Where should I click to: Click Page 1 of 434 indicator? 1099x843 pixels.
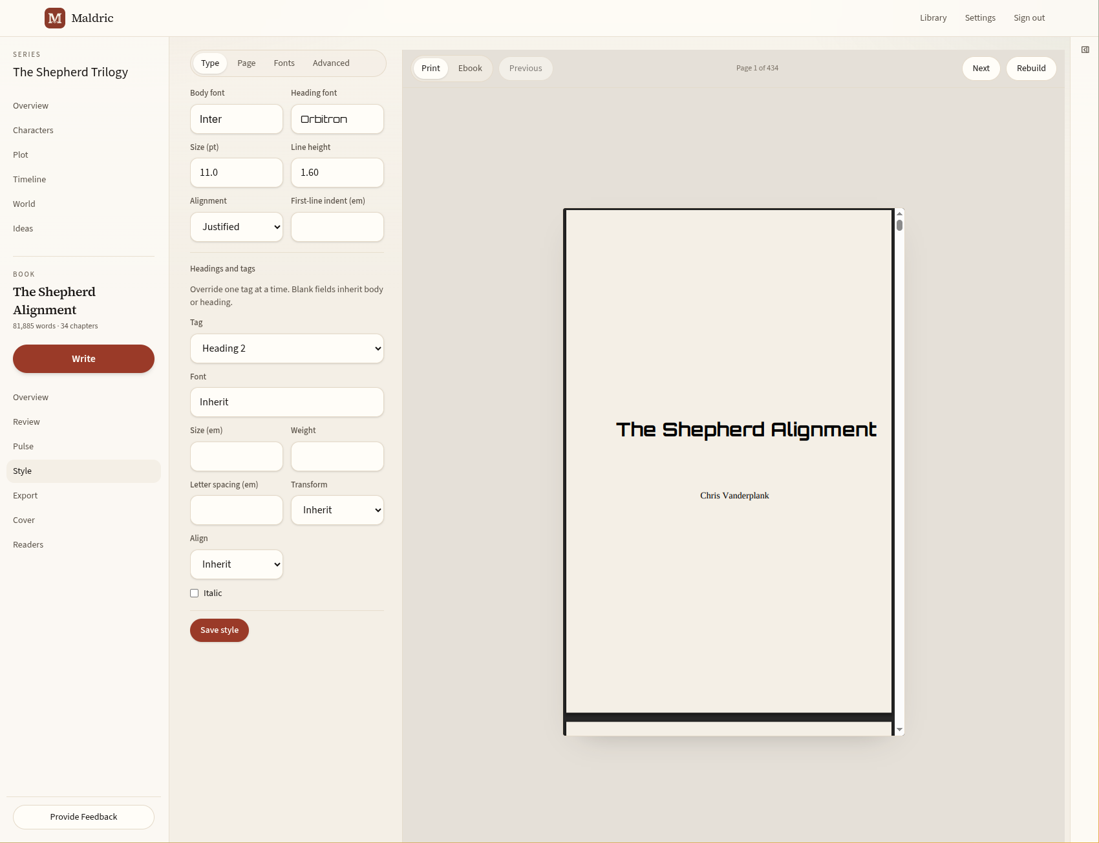point(757,68)
